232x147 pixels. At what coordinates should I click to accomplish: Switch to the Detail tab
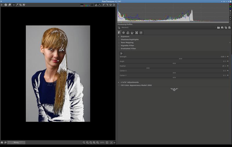(124, 33)
